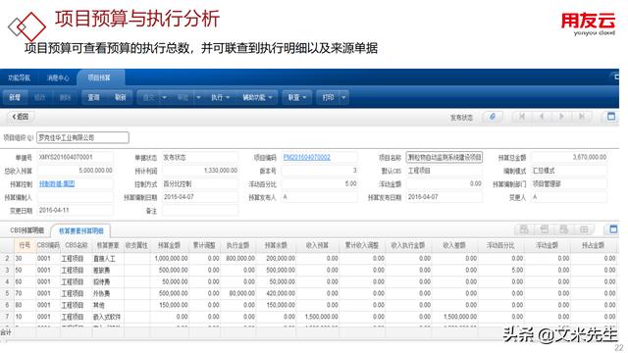
Task: Switch to 功能导航 tab
Action: (19, 77)
